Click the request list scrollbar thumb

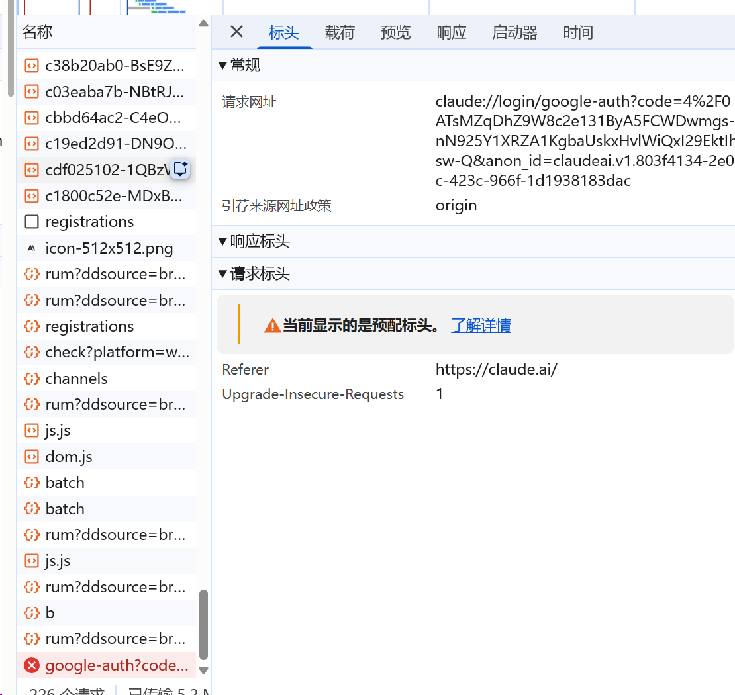(203, 624)
